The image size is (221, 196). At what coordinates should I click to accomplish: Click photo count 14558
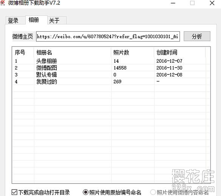pyautogui.click(x=120, y=68)
